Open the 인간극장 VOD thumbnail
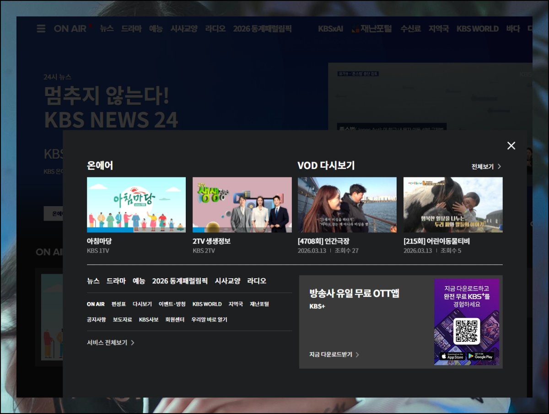The image size is (549, 414). tap(347, 205)
